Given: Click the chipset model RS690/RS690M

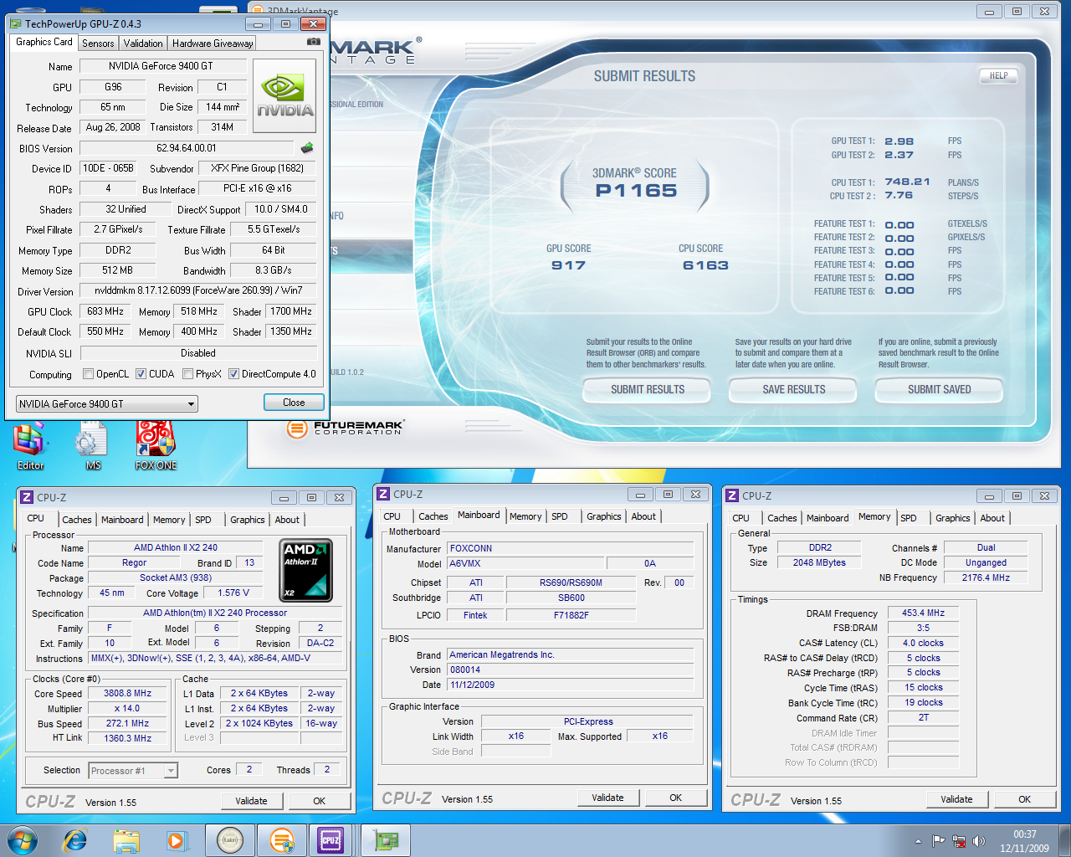Looking at the screenshot, I should coord(571,582).
